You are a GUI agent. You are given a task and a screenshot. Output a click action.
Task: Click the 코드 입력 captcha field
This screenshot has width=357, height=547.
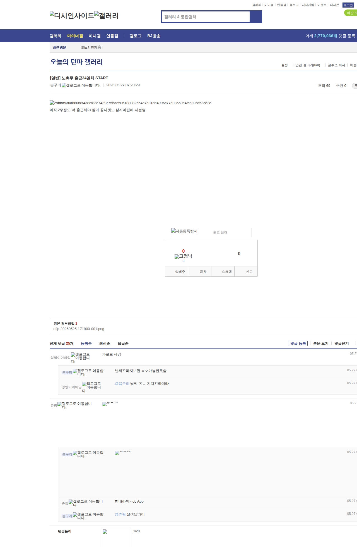[231, 232]
